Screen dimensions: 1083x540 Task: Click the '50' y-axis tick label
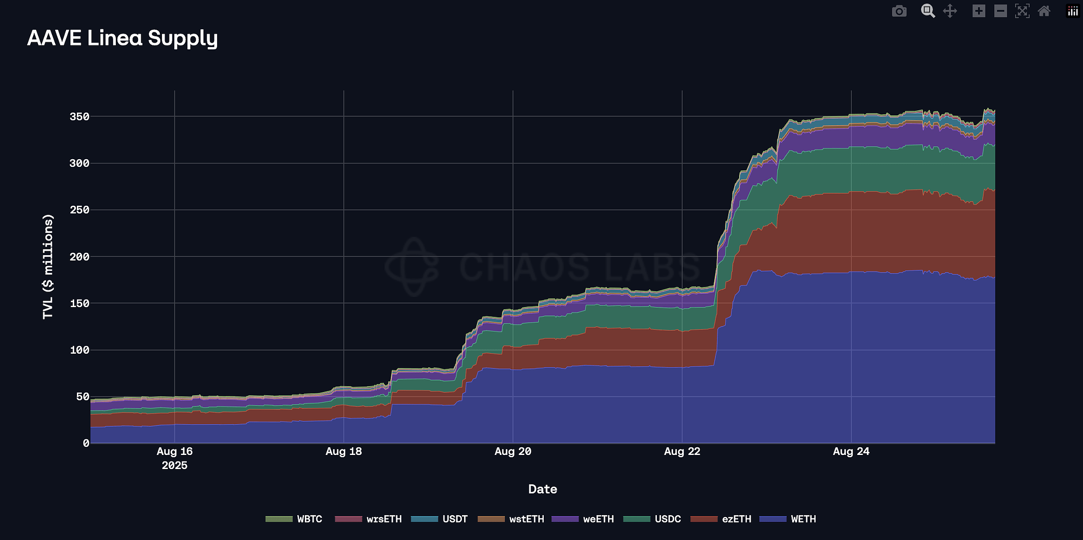coord(83,396)
